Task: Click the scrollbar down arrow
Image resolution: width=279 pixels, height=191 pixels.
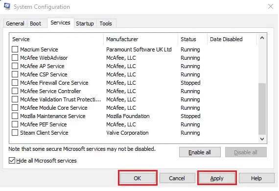Action: pos(262,139)
